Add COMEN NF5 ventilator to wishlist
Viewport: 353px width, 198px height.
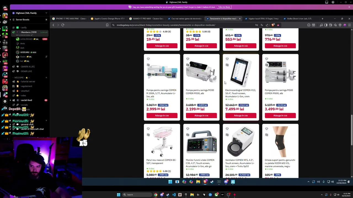[x=227, y=129]
